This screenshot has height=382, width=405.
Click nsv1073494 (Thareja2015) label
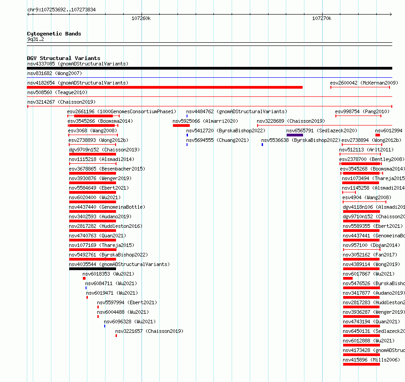[373, 178]
